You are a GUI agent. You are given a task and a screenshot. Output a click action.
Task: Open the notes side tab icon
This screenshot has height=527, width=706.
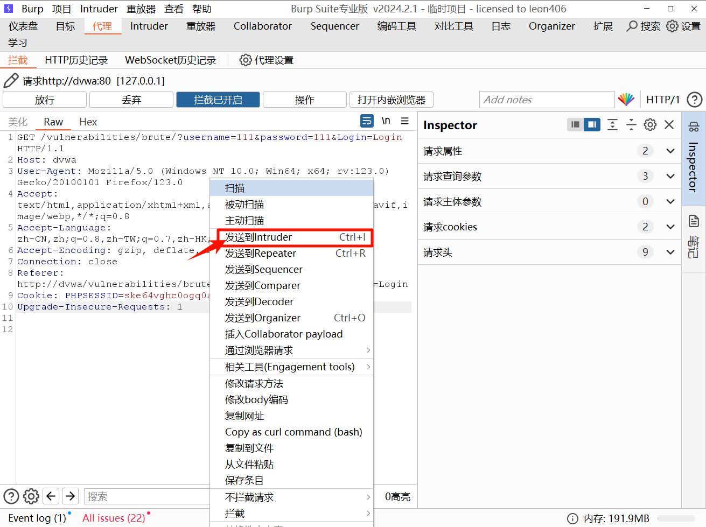pos(694,221)
